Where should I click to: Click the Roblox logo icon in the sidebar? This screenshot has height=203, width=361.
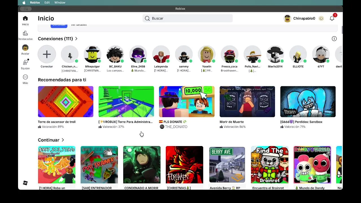25,183
